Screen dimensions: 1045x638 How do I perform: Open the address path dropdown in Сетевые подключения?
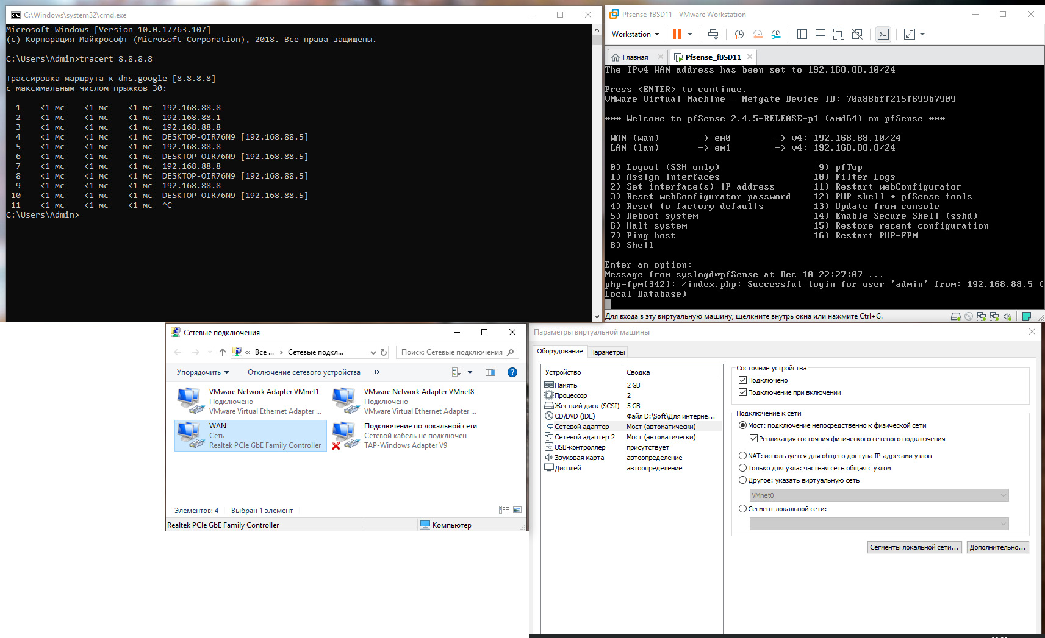click(x=373, y=352)
